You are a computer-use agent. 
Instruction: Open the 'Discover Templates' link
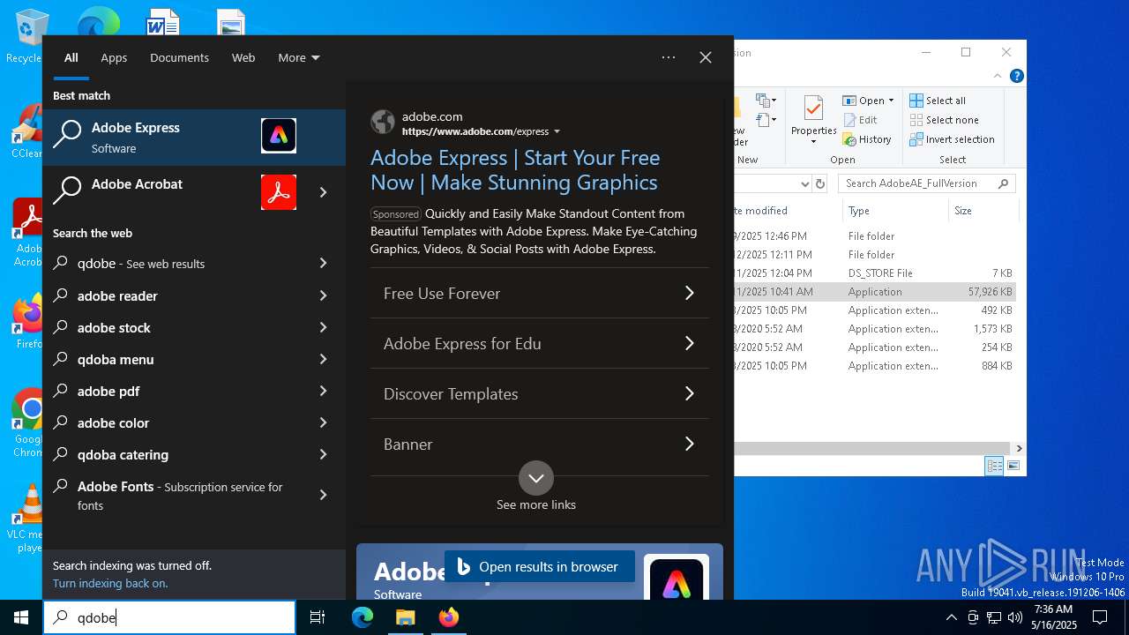[x=540, y=393]
